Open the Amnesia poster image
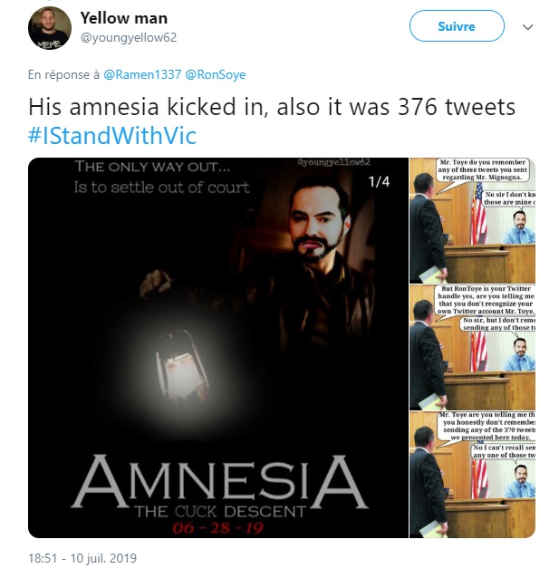Image resolution: width=559 pixels, height=578 pixels. (218, 348)
